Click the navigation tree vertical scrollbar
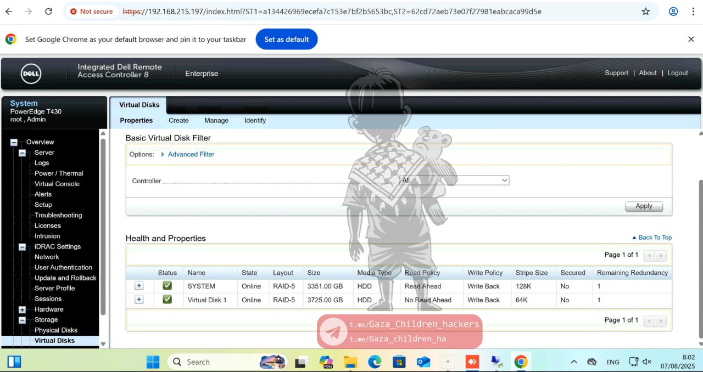 click(103, 219)
